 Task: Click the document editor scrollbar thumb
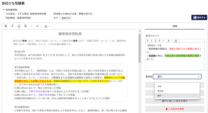[x=139, y=49]
